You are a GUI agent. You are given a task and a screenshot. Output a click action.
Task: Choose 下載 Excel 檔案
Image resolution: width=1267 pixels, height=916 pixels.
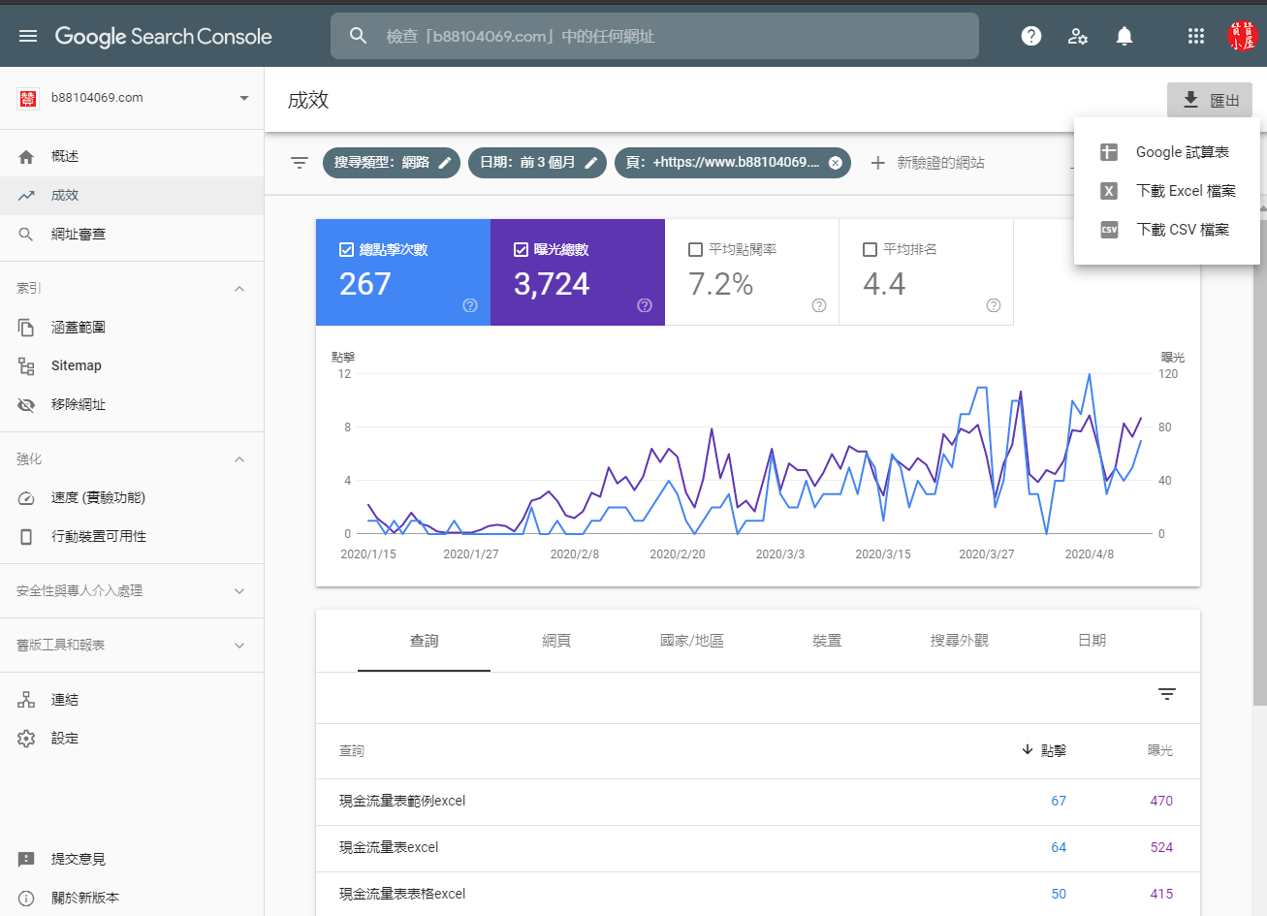[1167, 191]
